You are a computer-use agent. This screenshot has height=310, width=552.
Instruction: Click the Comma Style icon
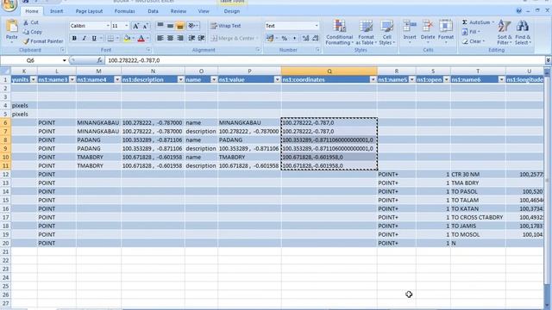[294, 38]
